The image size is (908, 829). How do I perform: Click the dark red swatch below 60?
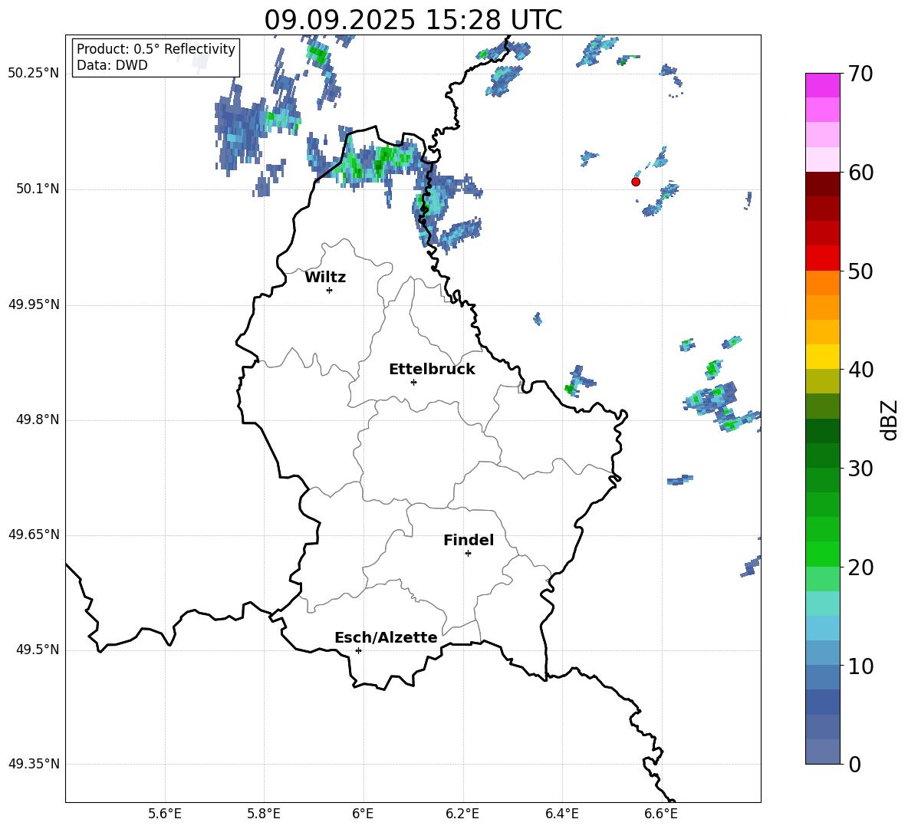pos(823,184)
